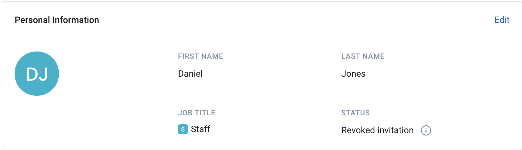The height and width of the screenshot is (150, 522).
Task: Click the Revoked invitation status text
Action: (377, 130)
